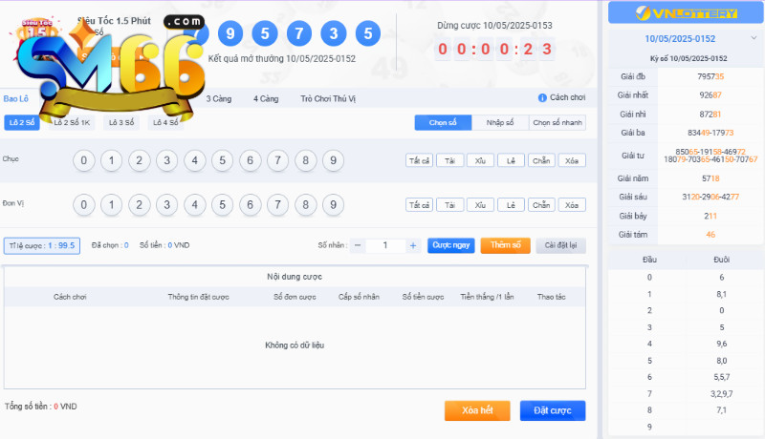Switch to the 4 Càng tab
The image size is (765, 439).
266,99
